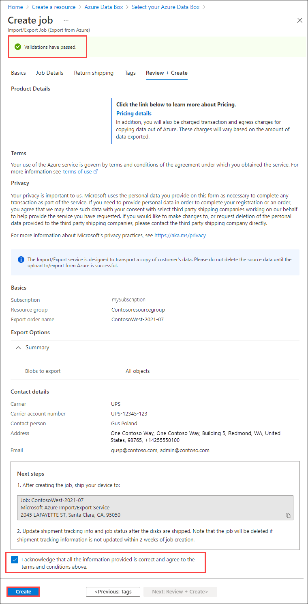Click the Create button
This screenshot has width=308, height=604.
(x=23, y=591)
